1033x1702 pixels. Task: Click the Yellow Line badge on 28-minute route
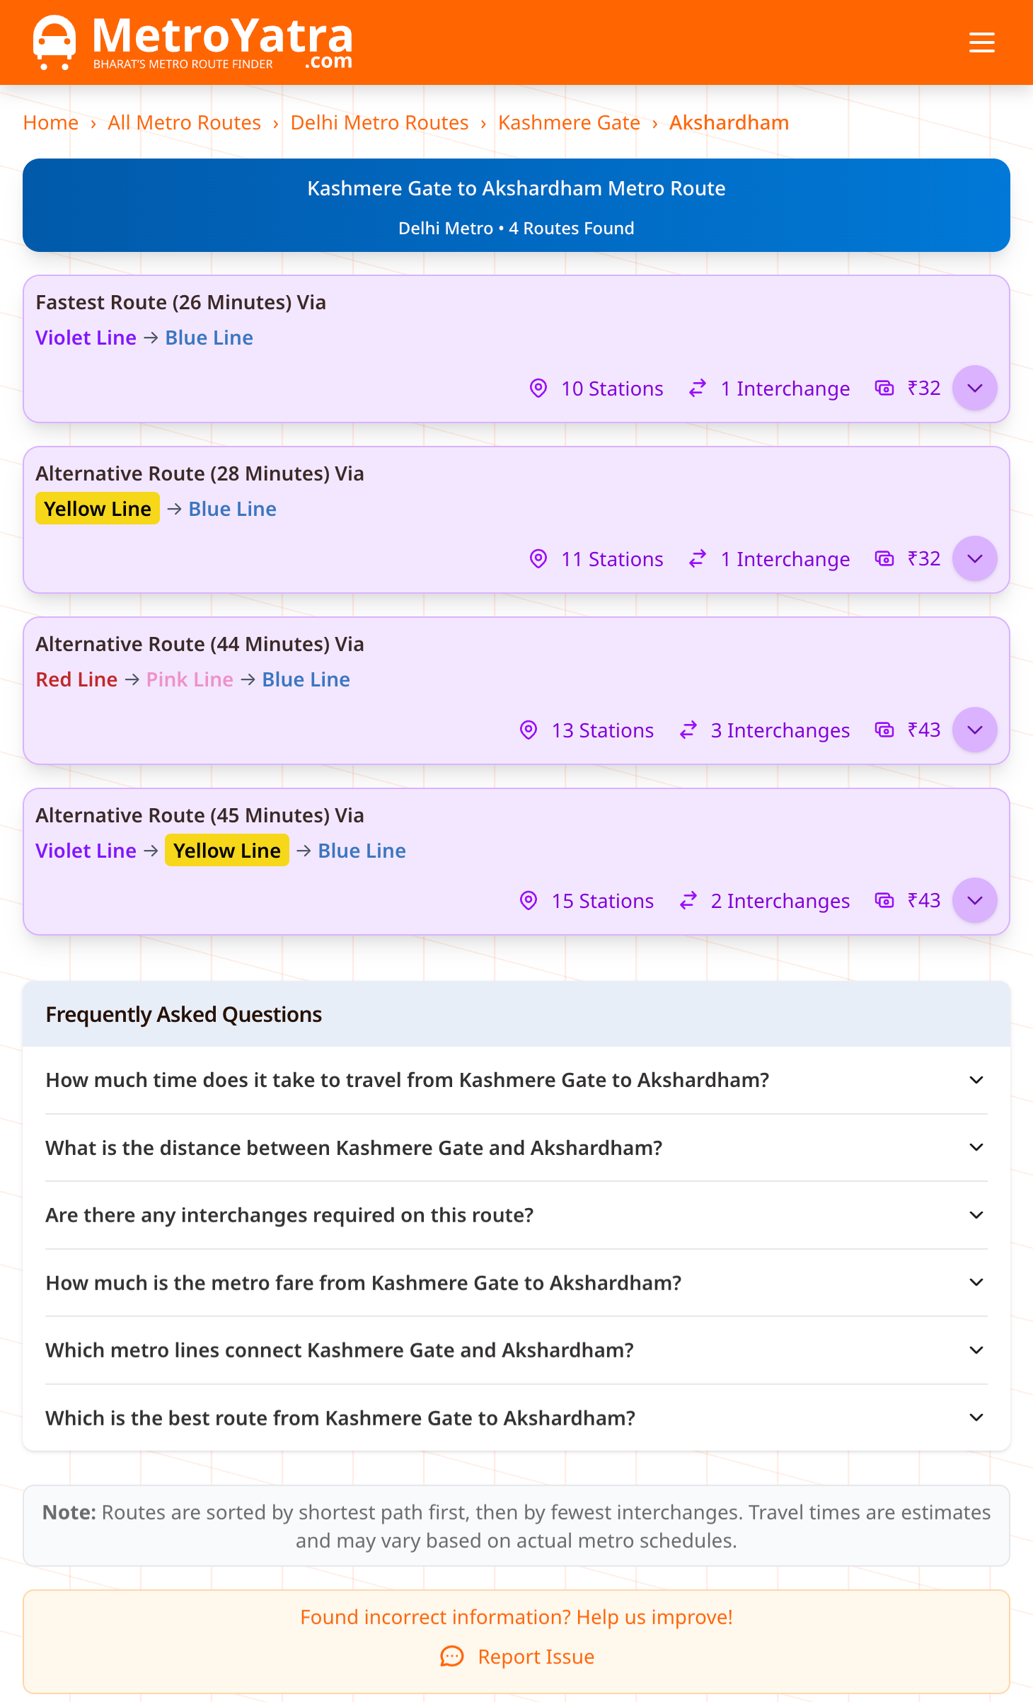tap(97, 508)
